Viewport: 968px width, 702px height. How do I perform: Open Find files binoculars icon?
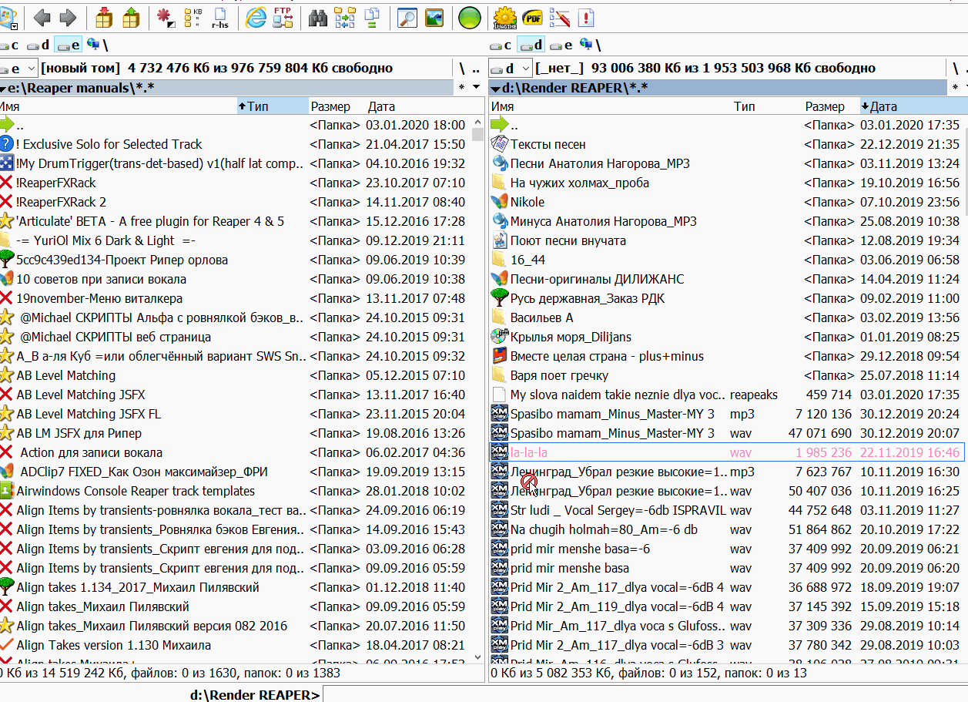318,17
